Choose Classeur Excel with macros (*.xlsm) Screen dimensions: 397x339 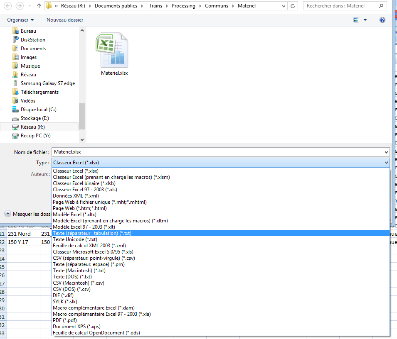[x=220, y=177]
